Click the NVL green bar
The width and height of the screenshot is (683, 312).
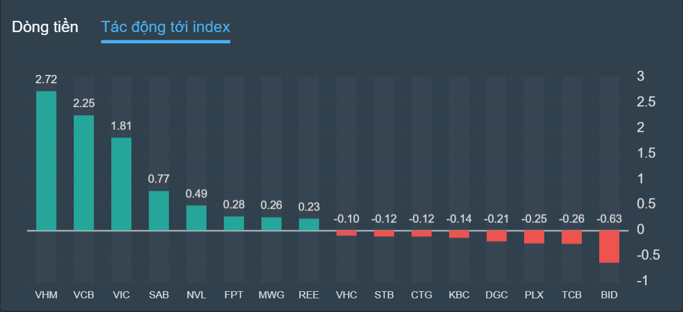196,218
